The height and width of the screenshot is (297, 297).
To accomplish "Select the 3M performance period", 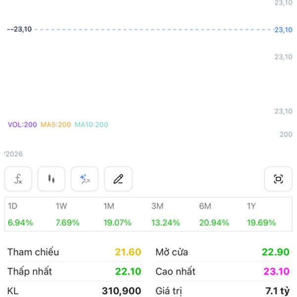I will click(x=165, y=214).
